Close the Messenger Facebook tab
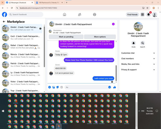 [32, 3]
